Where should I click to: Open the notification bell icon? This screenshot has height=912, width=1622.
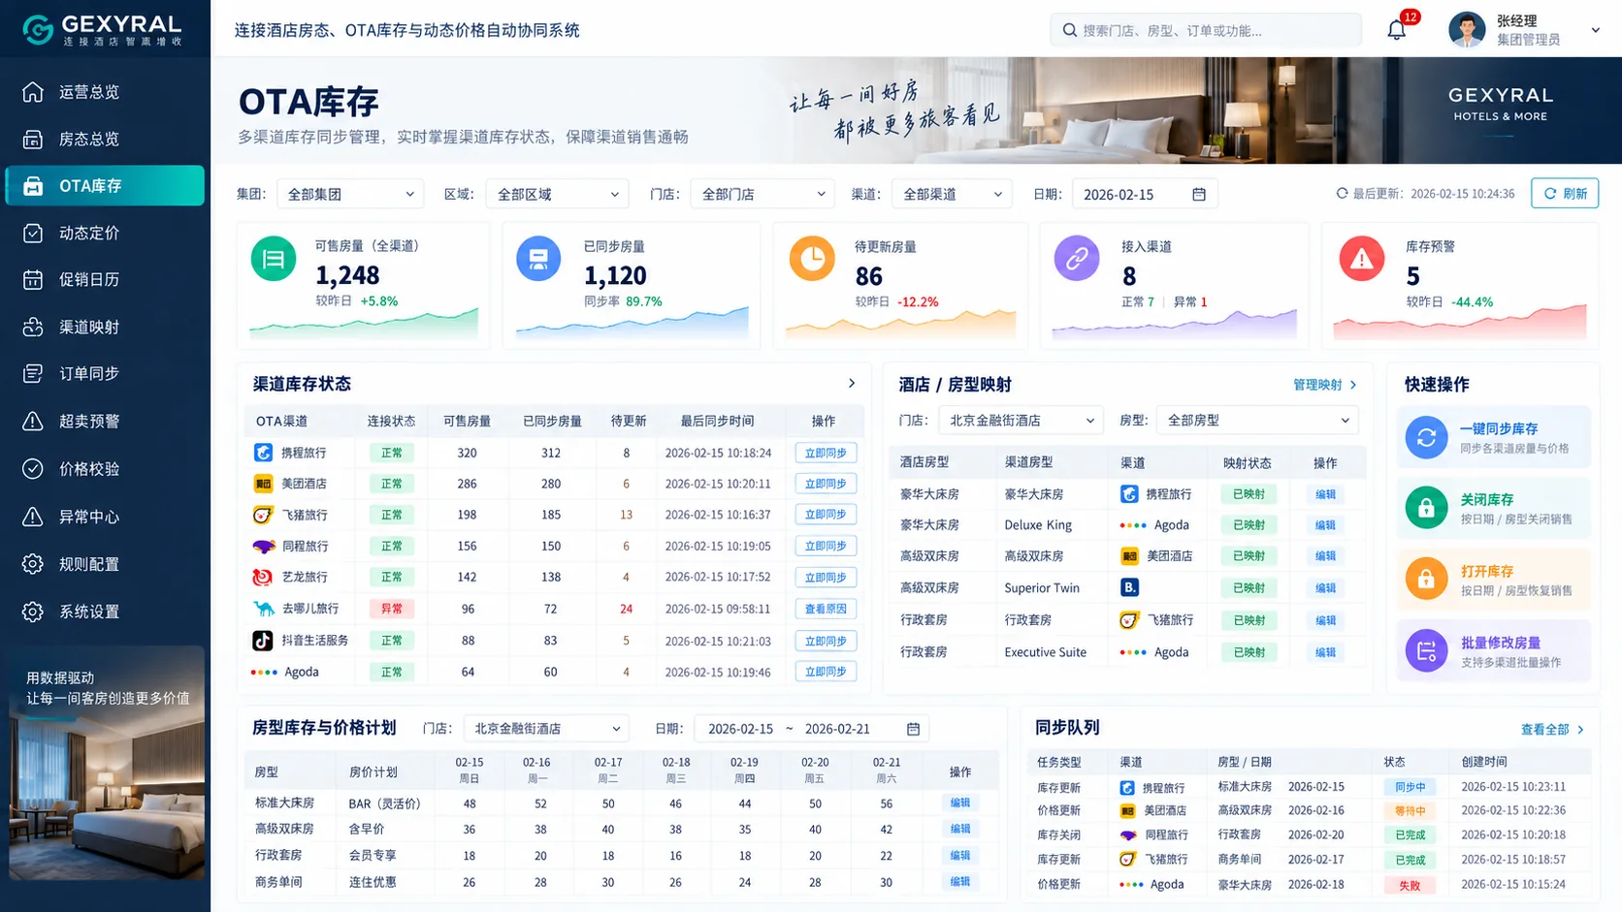click(1397, 30)
